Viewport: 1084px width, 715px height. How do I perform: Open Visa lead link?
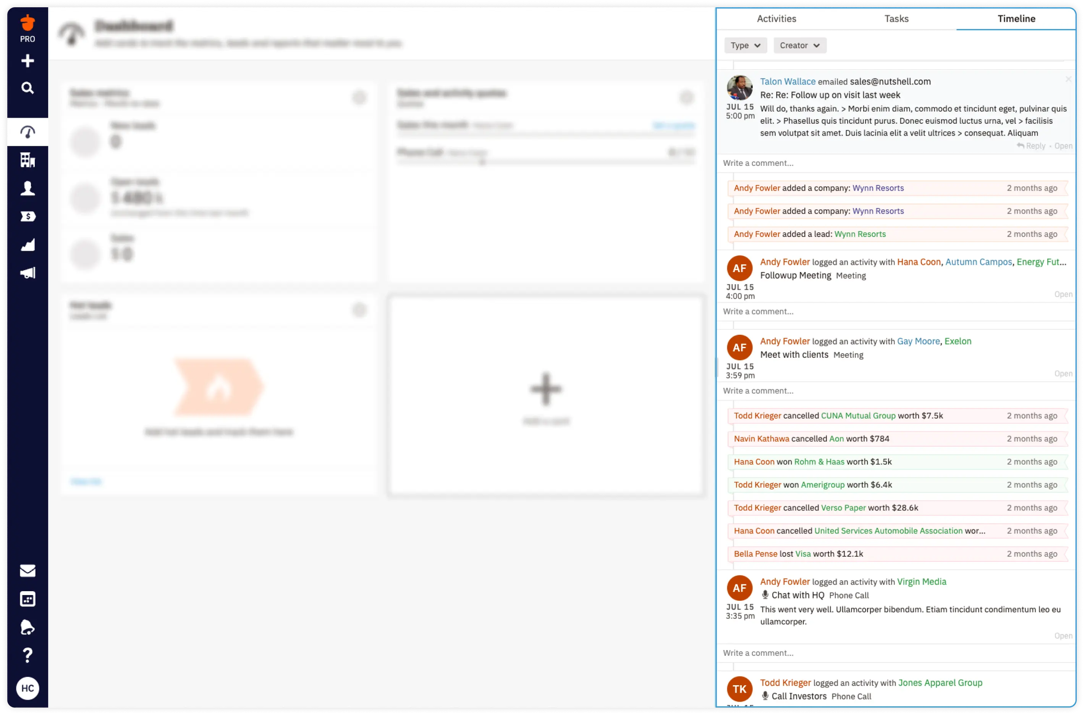[x=803, y=554]
